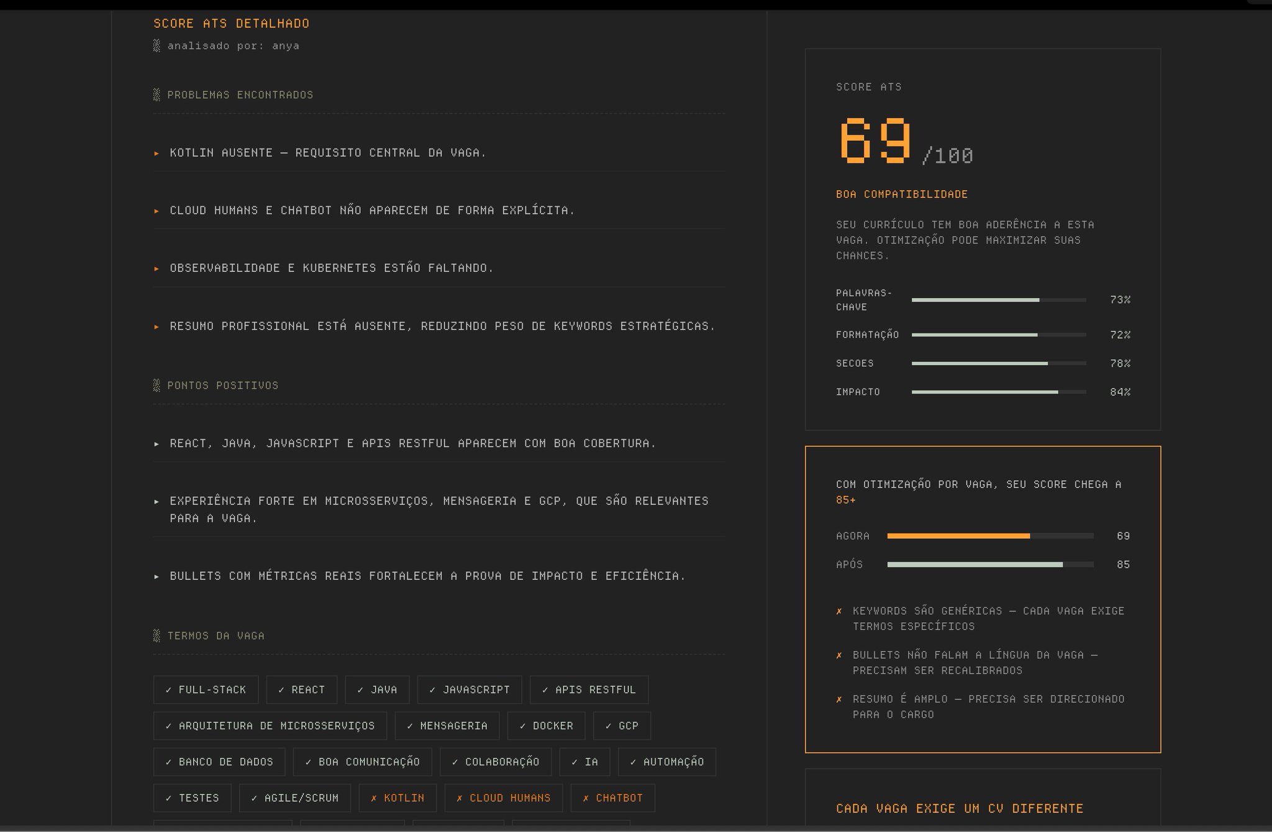Image resolution: width=1272 pixels, height=832 pixels.
Task: Click the APÓS score bar
Action: [x=990, y=564]
